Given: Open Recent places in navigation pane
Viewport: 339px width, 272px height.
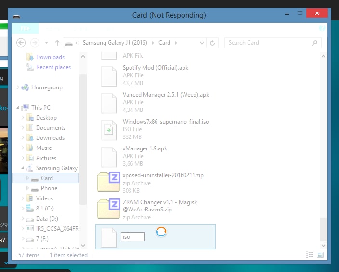Looking at the screenshot, I should coord(53,67).
